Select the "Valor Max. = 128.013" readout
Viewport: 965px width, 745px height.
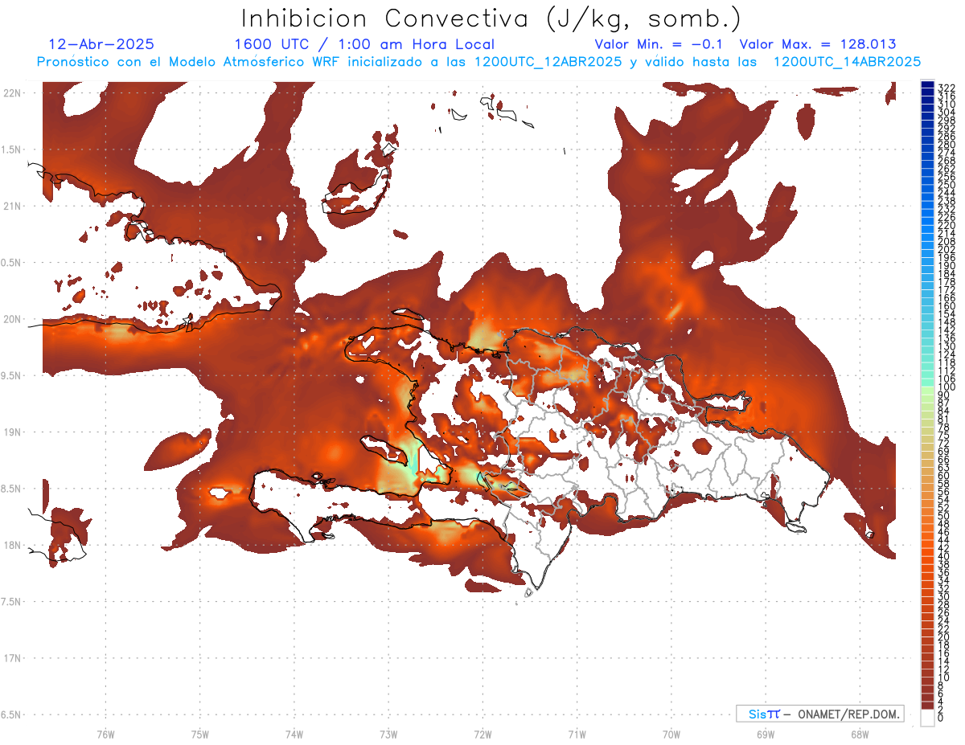[x=817, y=45]
